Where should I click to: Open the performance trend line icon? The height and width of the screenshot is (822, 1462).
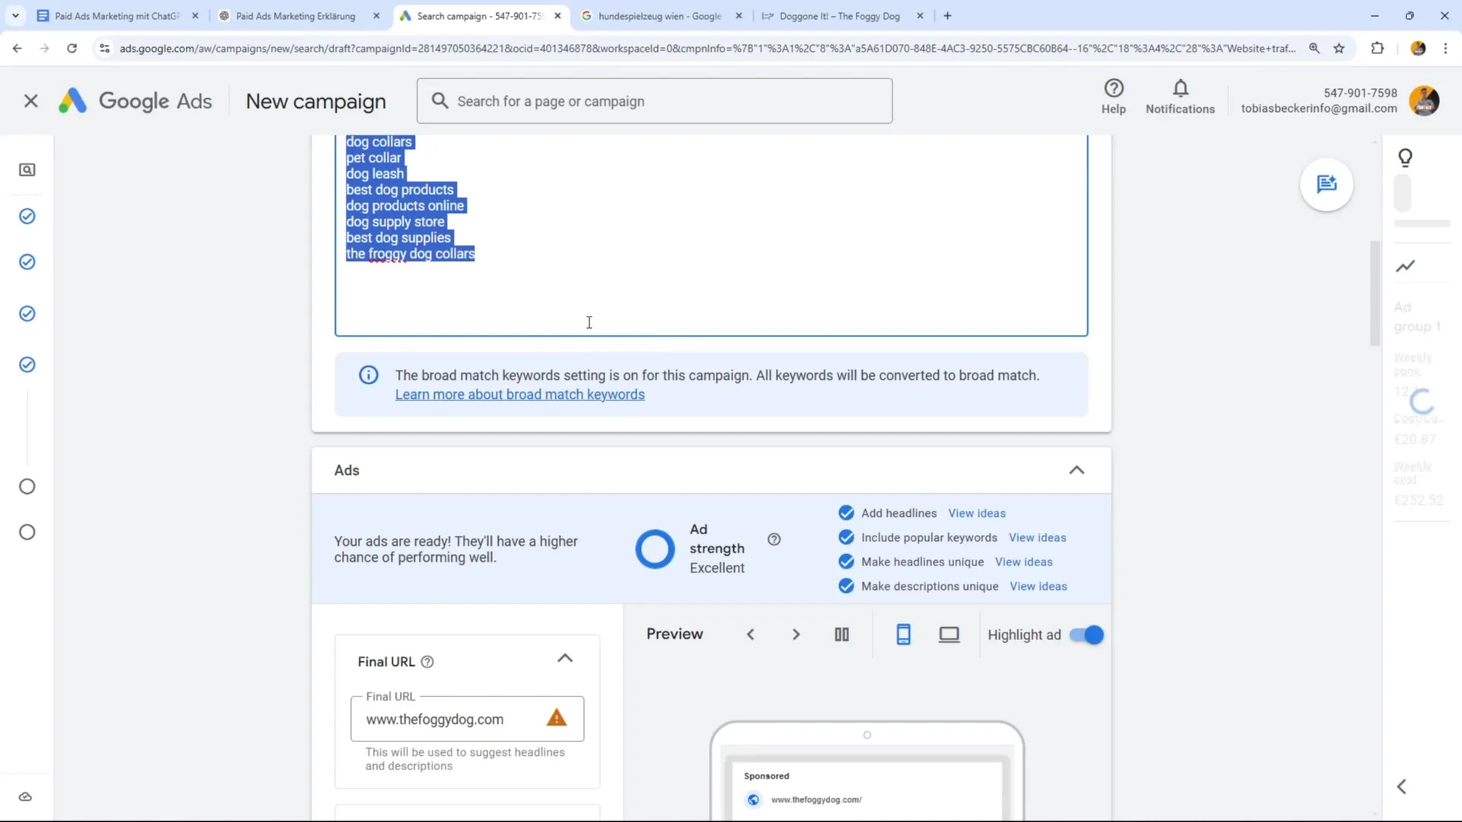tap(1405, 266)
